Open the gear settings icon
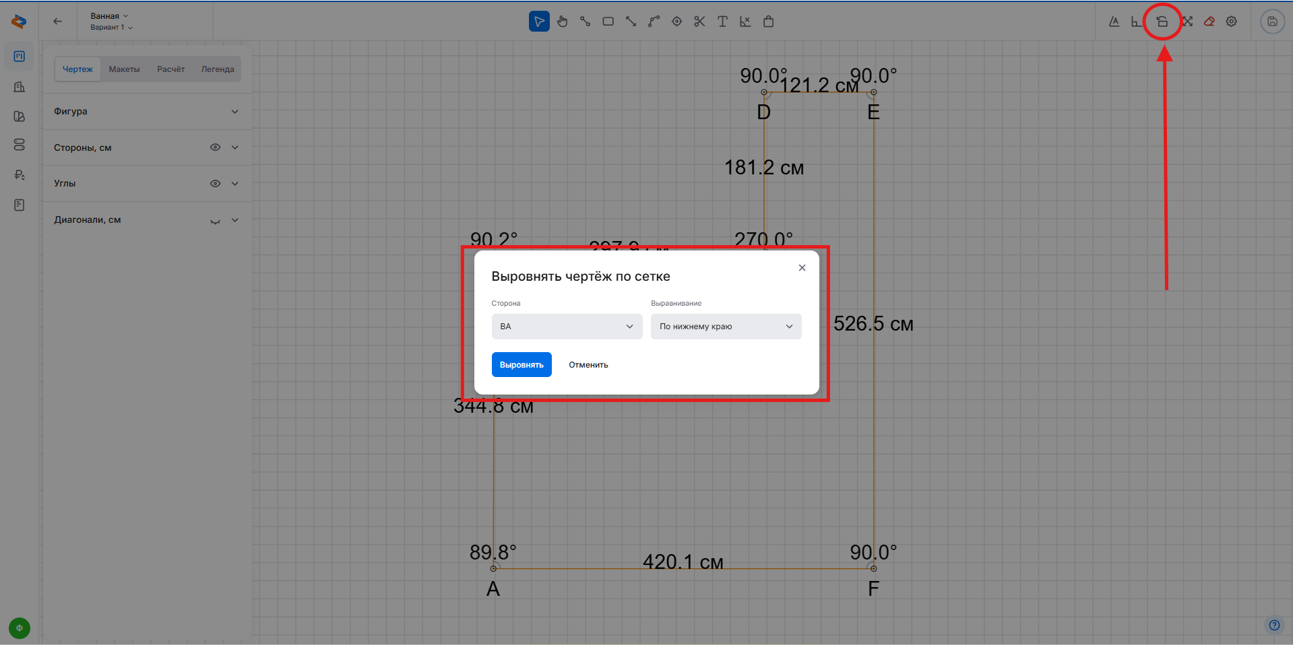 coord(1232,22)
